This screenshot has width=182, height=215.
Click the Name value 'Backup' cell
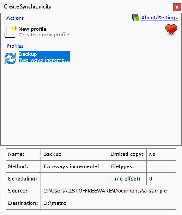pos(74,155)
